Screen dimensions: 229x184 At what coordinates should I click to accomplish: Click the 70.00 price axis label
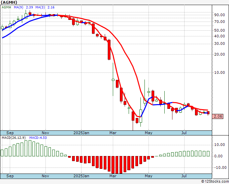click(219, 22)
